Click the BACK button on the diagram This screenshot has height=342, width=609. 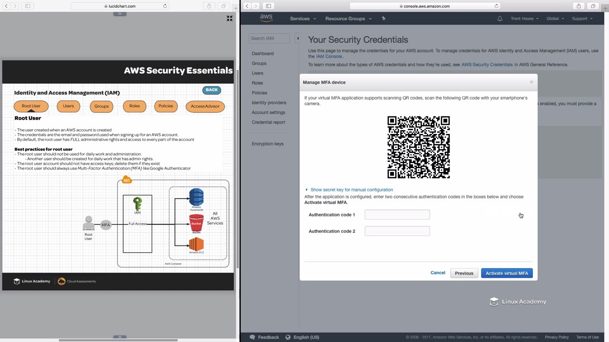click(212, 90)
